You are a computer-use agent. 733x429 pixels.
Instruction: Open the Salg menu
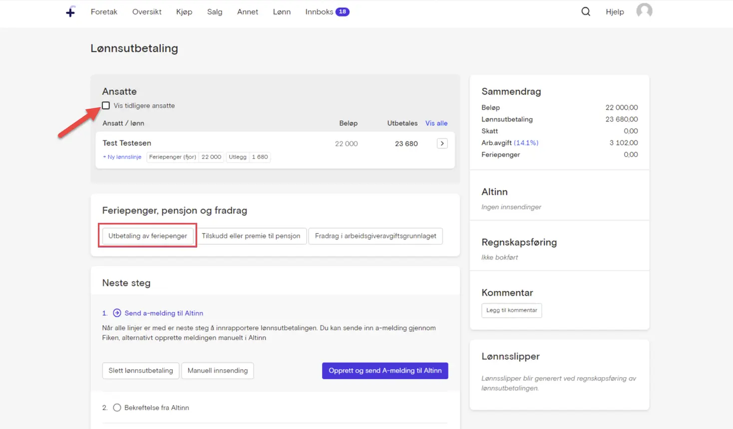coord(215,11)
